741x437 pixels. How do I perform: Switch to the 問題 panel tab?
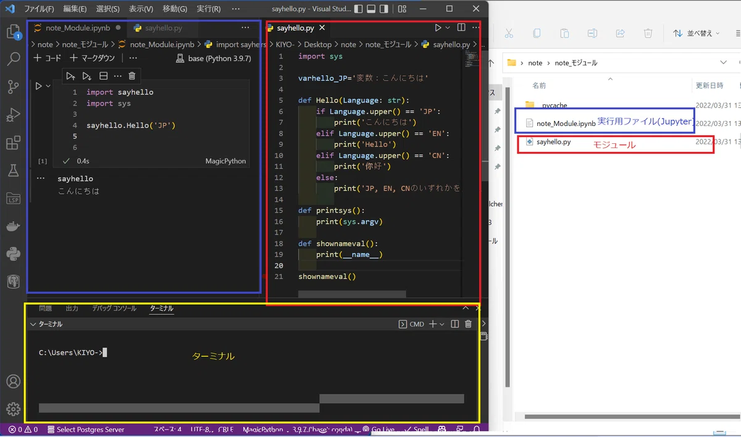click(x=45, y=308)
